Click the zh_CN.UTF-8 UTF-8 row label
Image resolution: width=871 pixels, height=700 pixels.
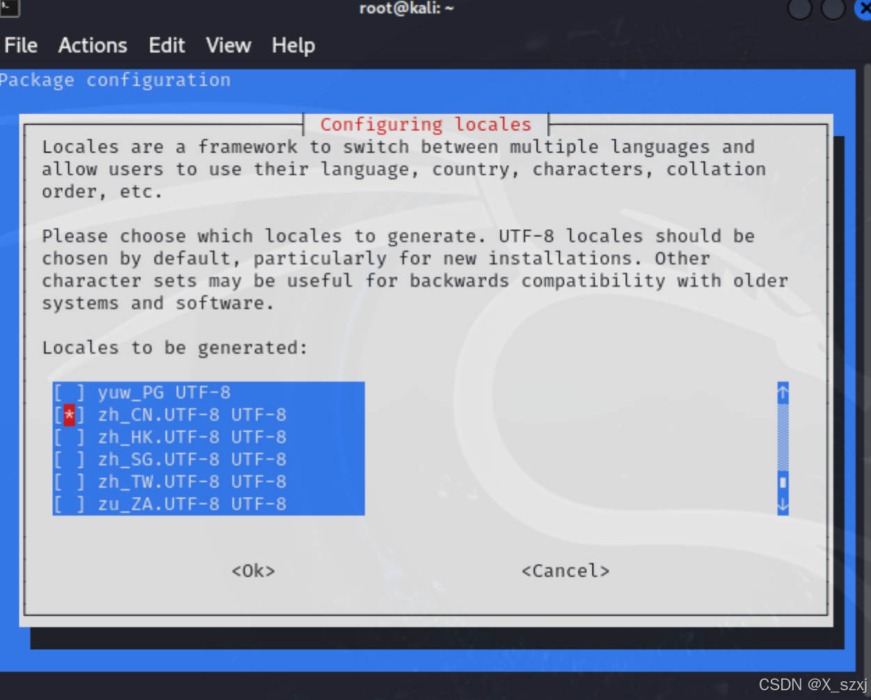(192, 415)
